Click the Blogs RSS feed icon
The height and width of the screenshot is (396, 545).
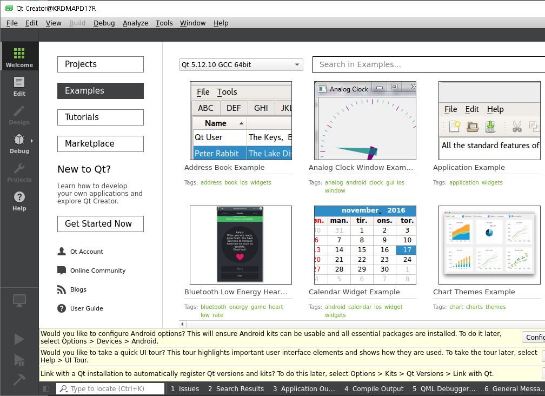[62, 289]
